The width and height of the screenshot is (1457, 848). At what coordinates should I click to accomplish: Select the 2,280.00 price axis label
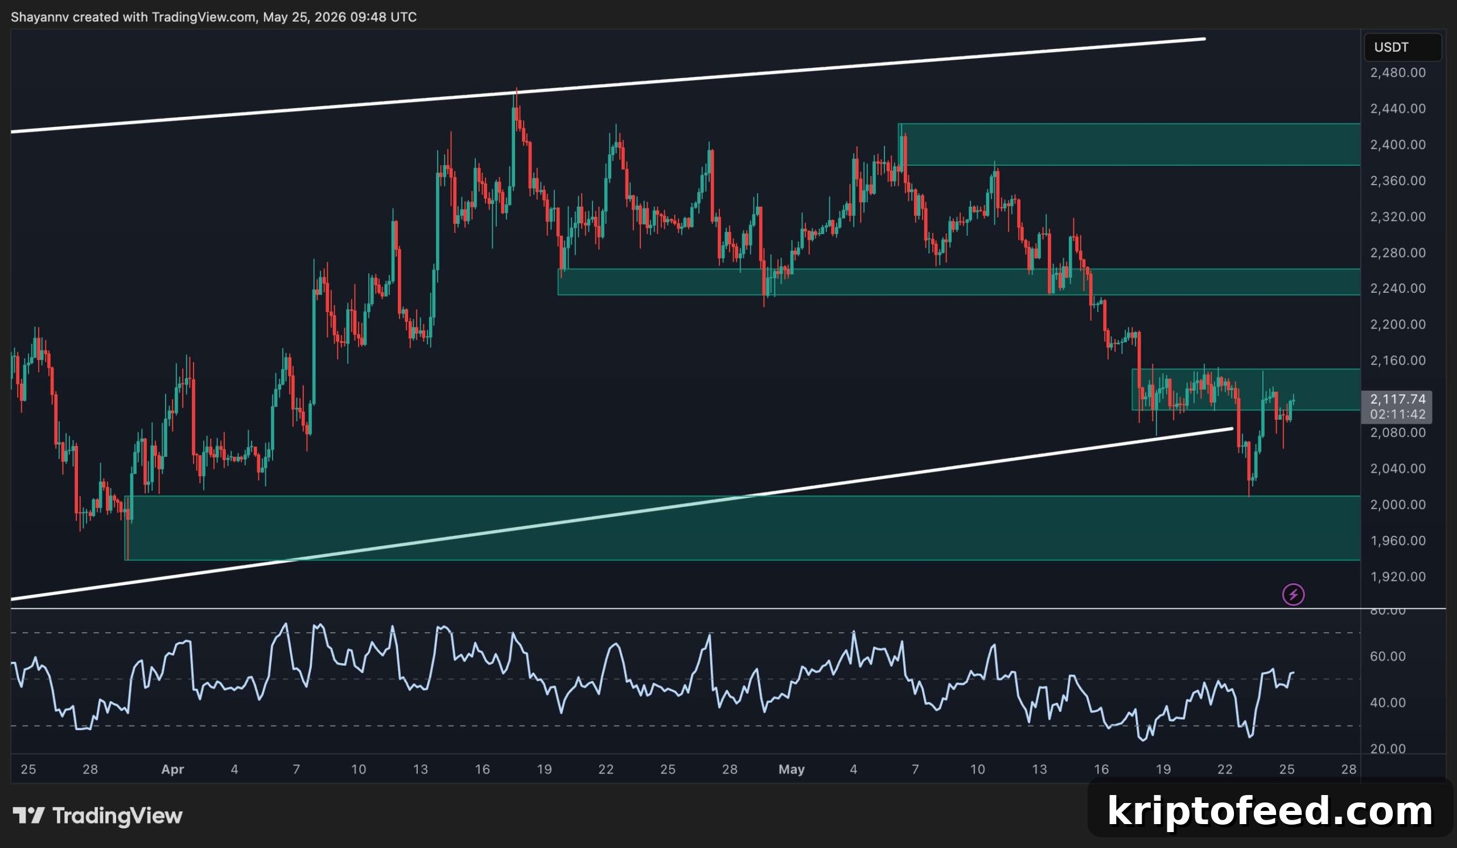coord(1398,253)
